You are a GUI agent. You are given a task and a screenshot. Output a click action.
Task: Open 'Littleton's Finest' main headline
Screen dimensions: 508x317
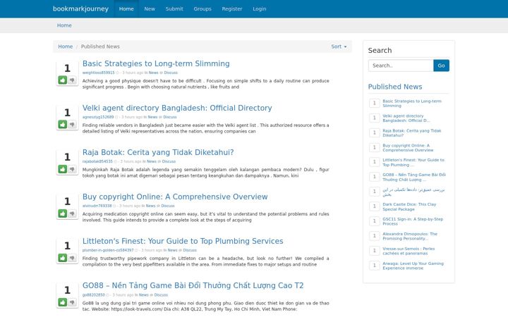(183, 241)
